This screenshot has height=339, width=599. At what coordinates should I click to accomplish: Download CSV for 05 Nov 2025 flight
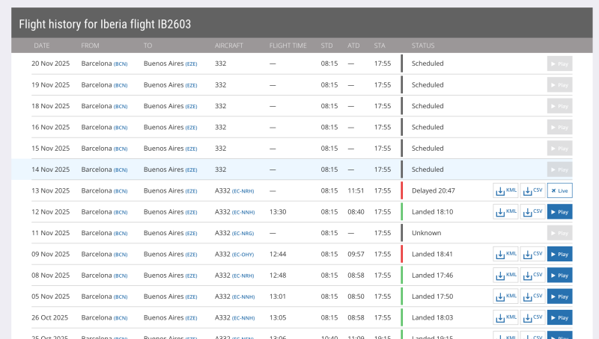click(532, 296)
